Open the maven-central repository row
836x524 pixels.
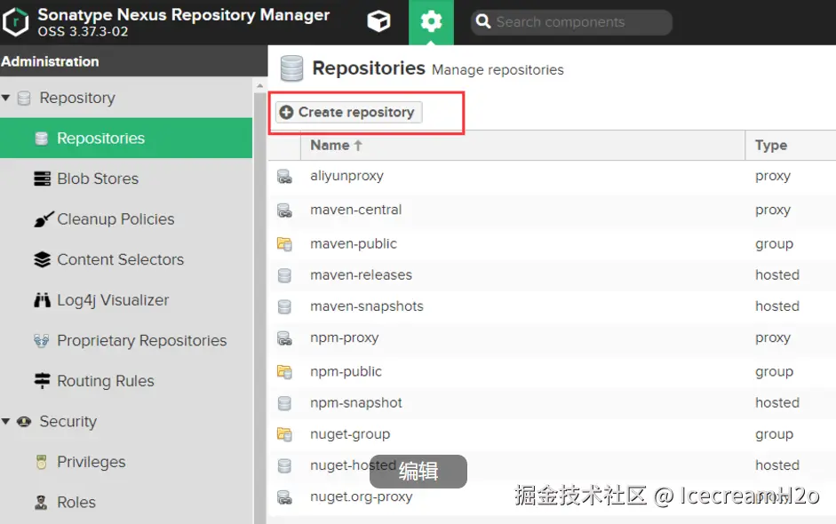[552, 210]
